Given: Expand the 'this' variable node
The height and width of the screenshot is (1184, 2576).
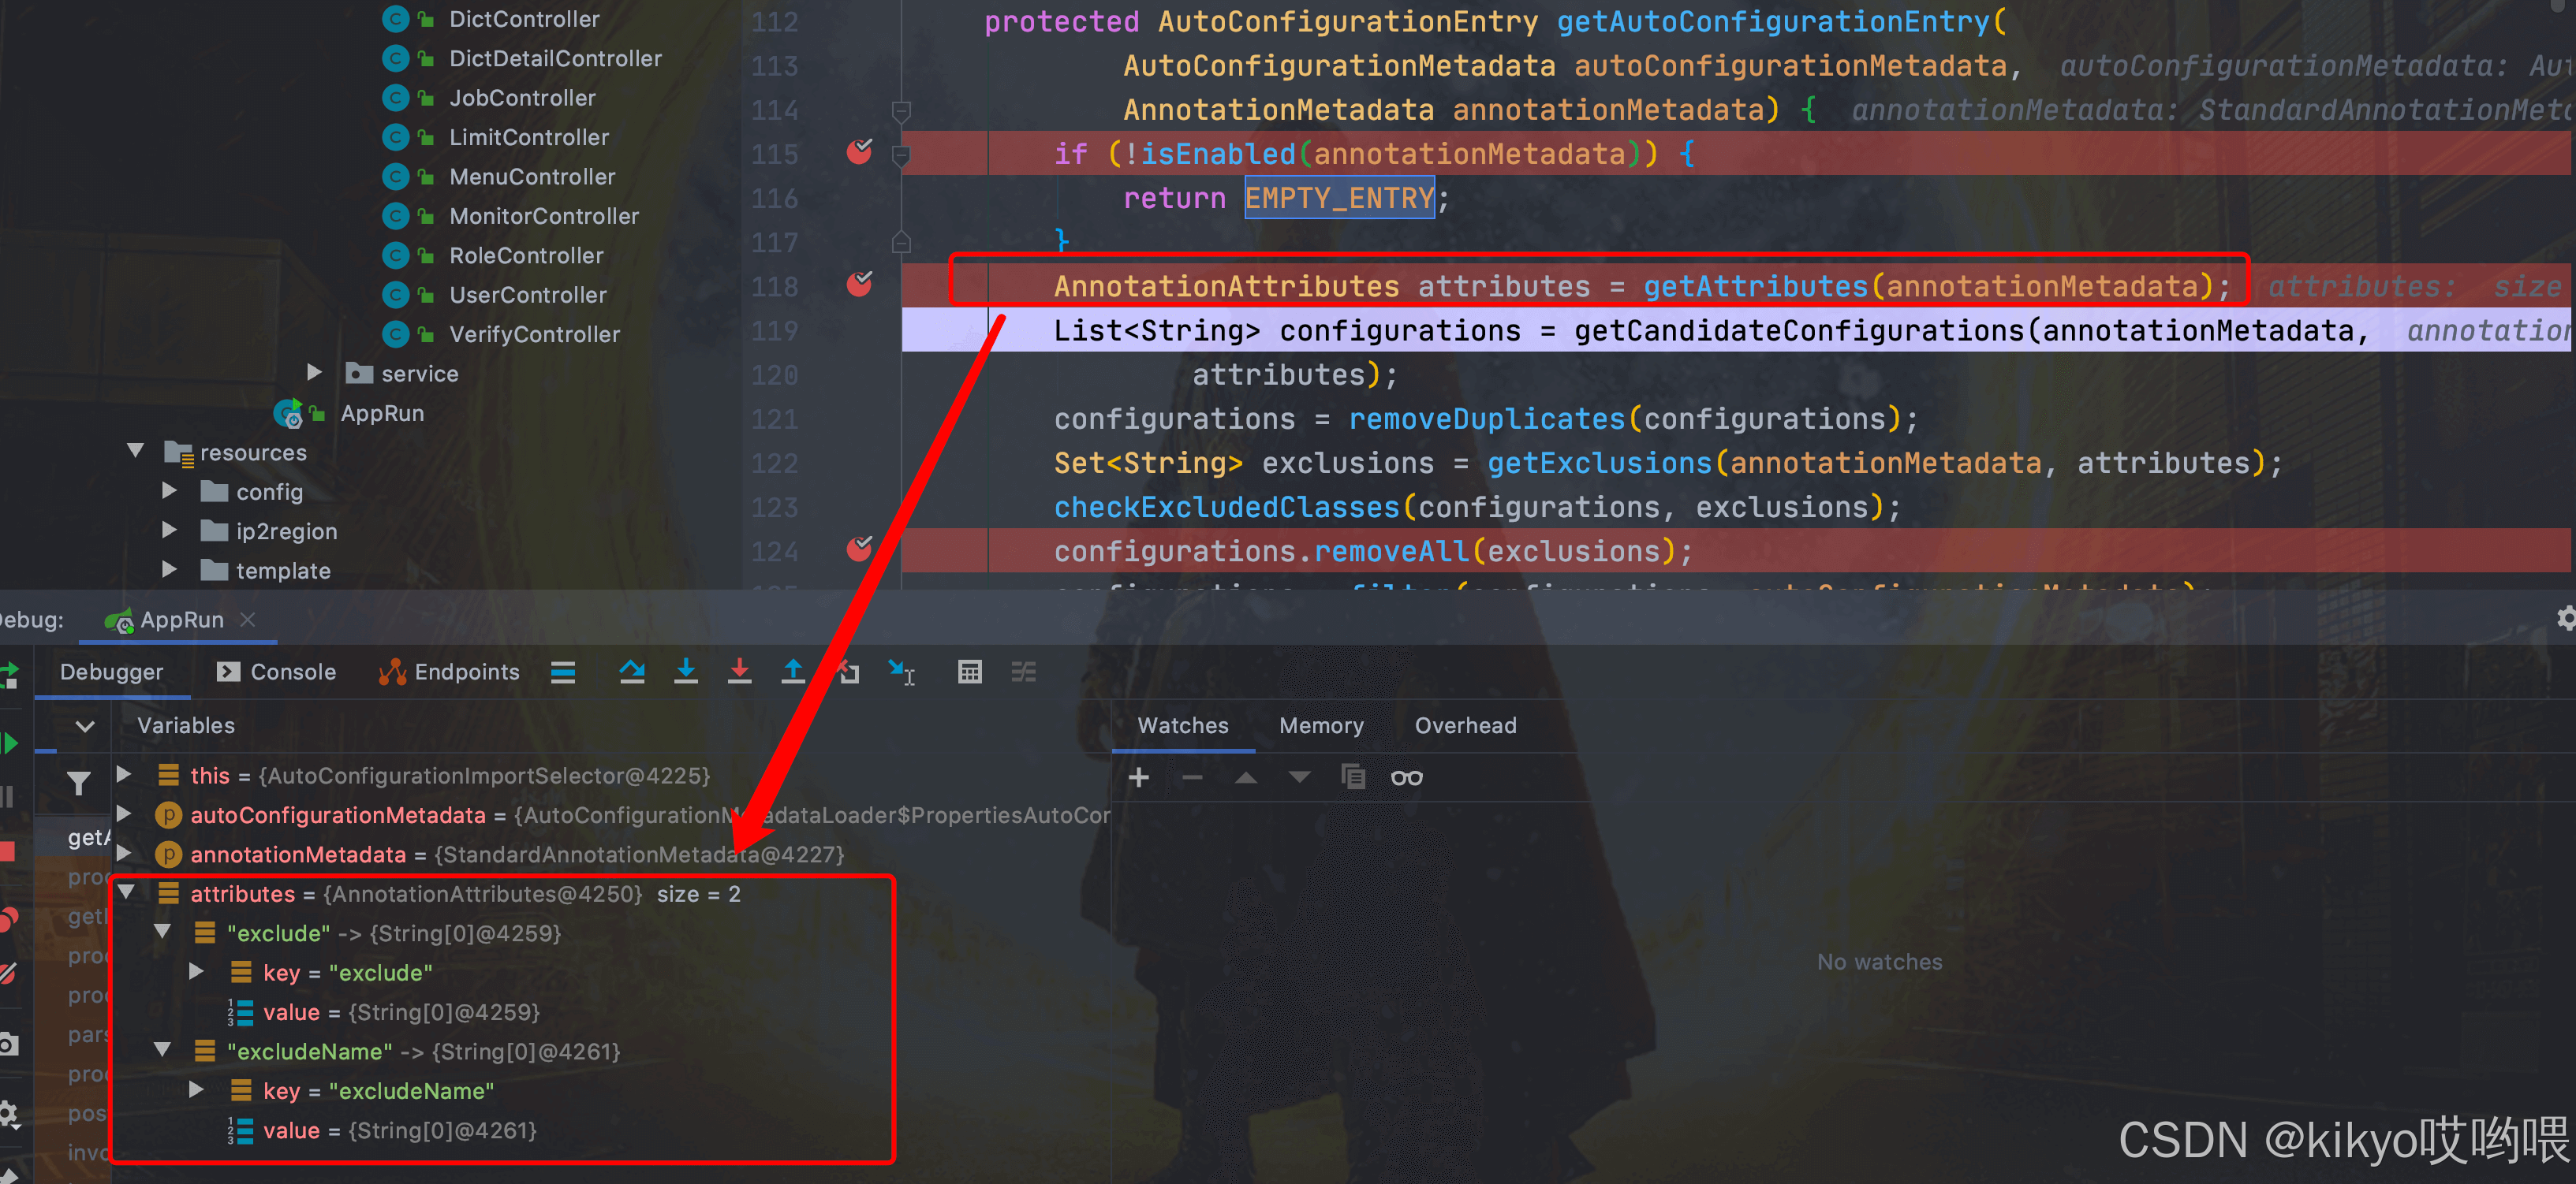Looking at the screenshot, I should coord(124,774).
